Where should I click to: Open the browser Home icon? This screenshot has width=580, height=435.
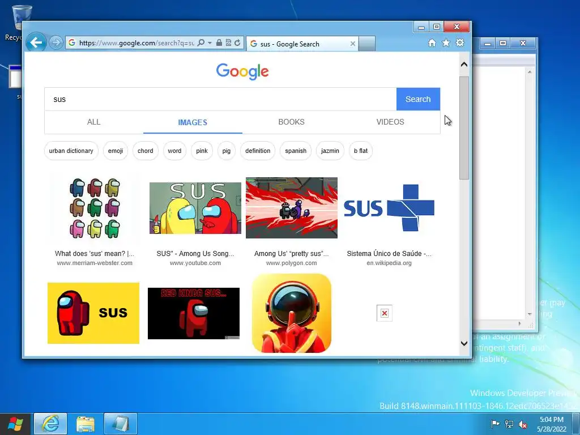(x=432, y=43)
